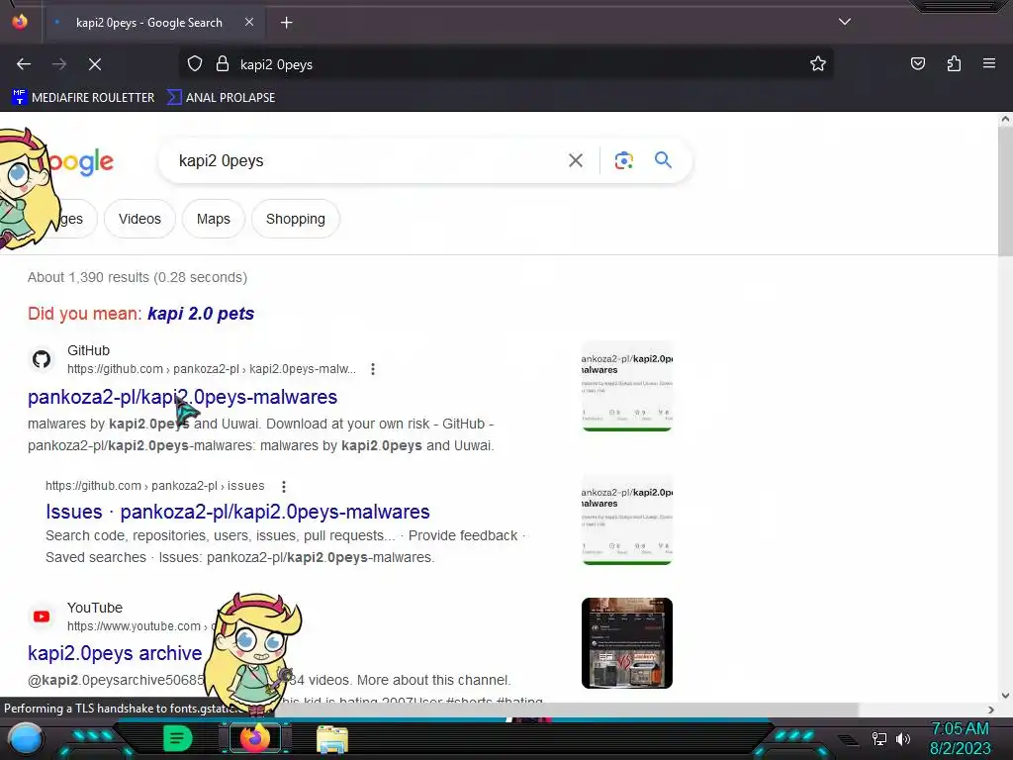Click the GitHub site name label

[88, 350]
